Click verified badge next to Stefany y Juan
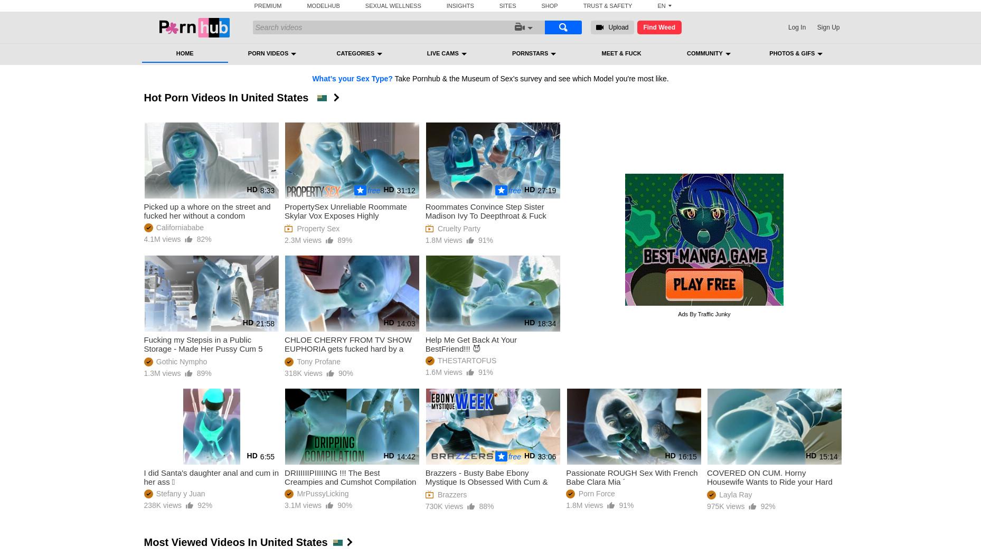Screen dimensions: 981x556 [x=148, y=494]
